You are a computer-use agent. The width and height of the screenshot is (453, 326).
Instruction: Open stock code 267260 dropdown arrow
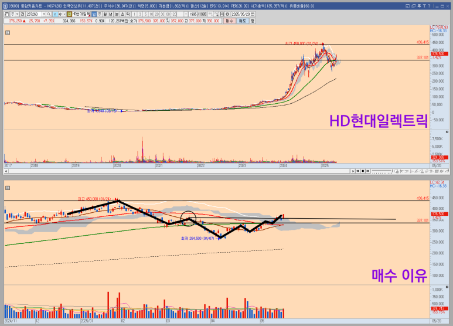coord(44,14)
